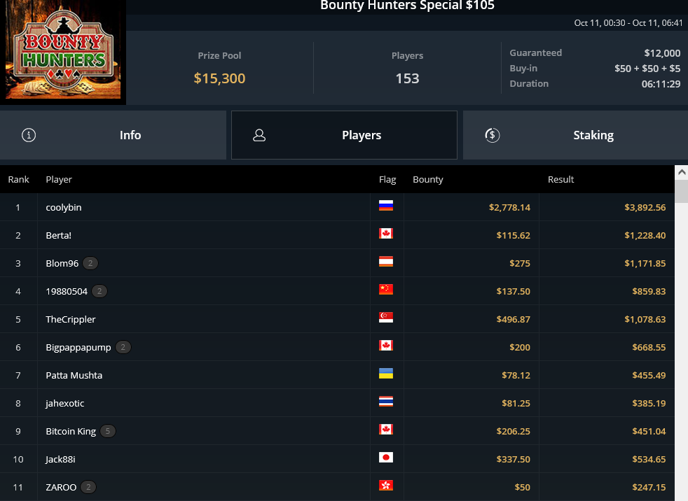
Task: Click the re-entry badge next to Blom96
Action: click(90, 263)
